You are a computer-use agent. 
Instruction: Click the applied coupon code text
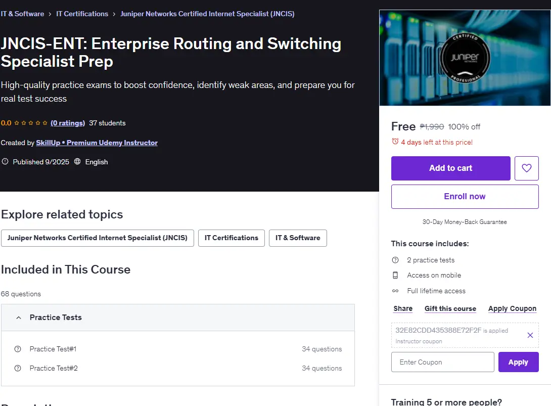438,330
